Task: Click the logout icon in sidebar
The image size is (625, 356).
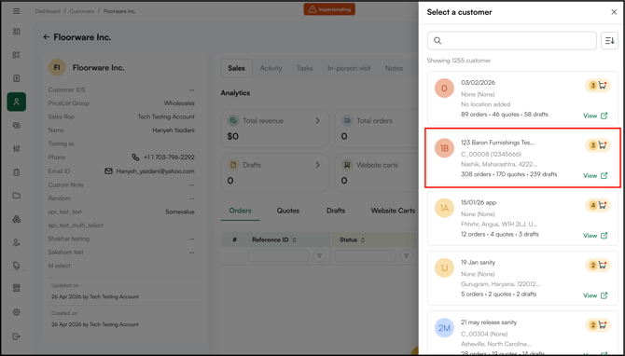Action: tap(17, 336)
